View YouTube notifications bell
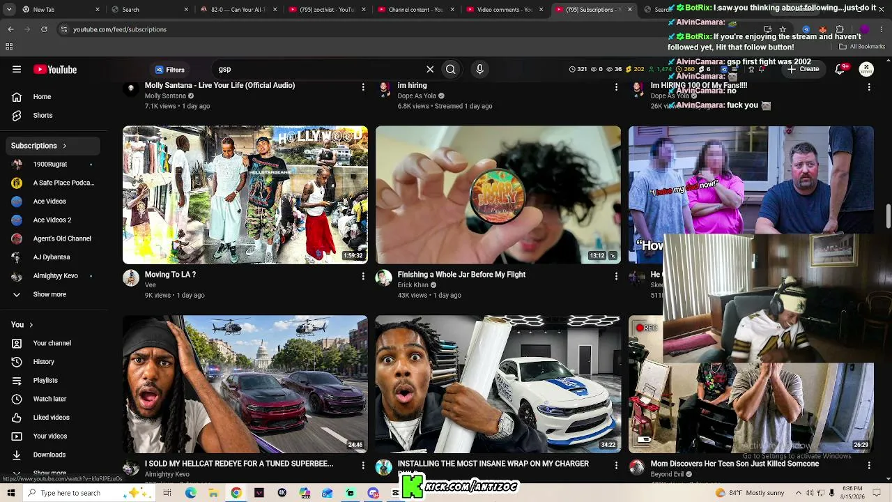This screenshot has width=892, height=502. [x=841, y=69]
